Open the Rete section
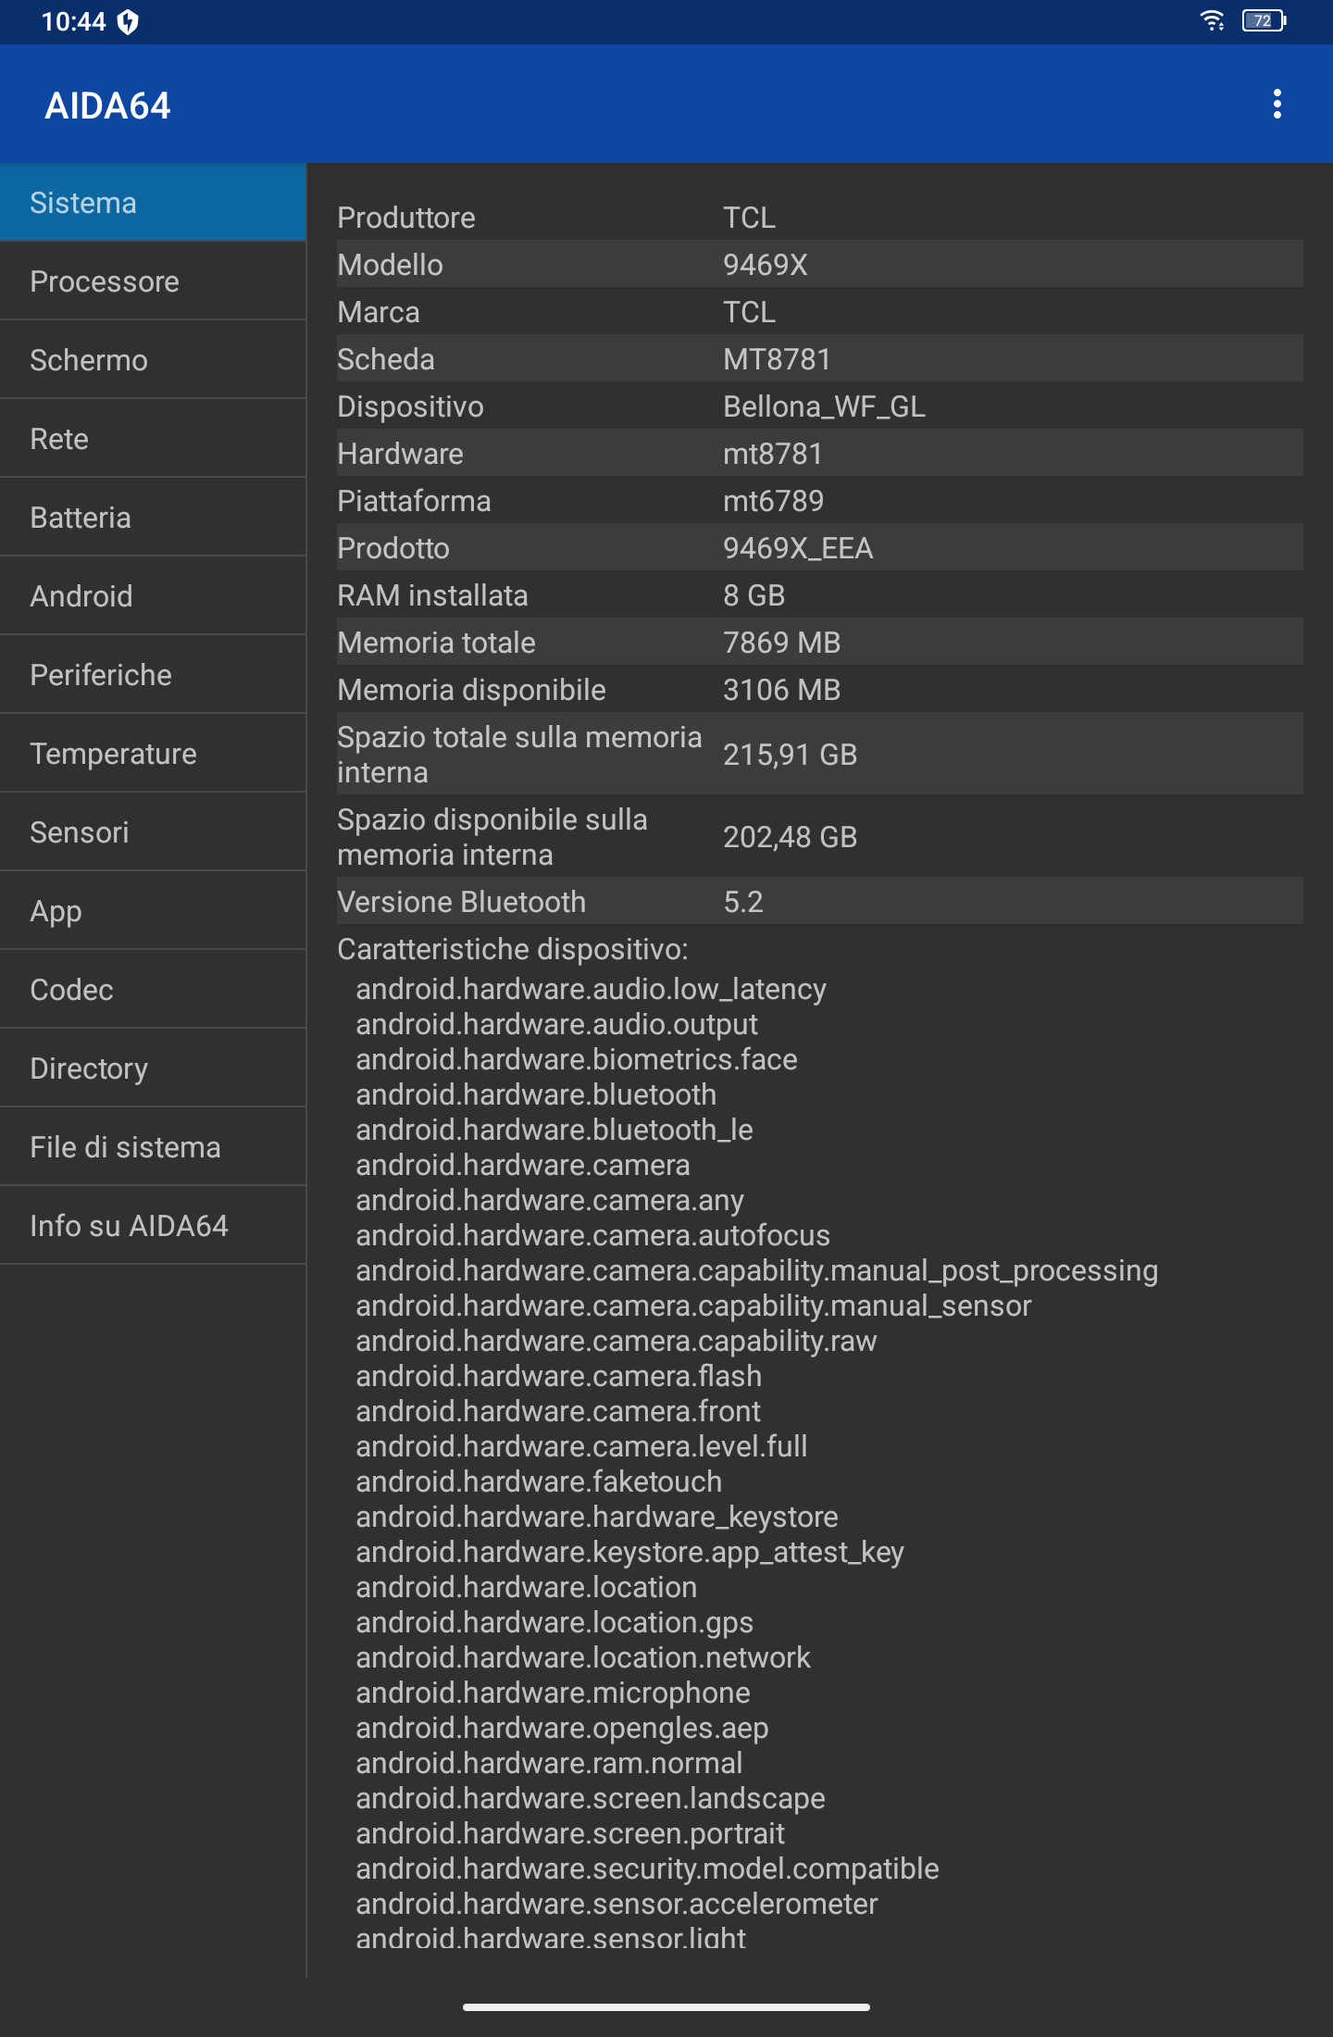Screen dimensions: 1333x2037 tap(153, 439)
